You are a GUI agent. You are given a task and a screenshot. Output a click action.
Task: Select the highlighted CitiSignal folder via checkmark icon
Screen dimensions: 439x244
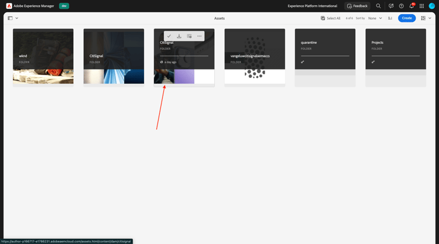[169, 36]
